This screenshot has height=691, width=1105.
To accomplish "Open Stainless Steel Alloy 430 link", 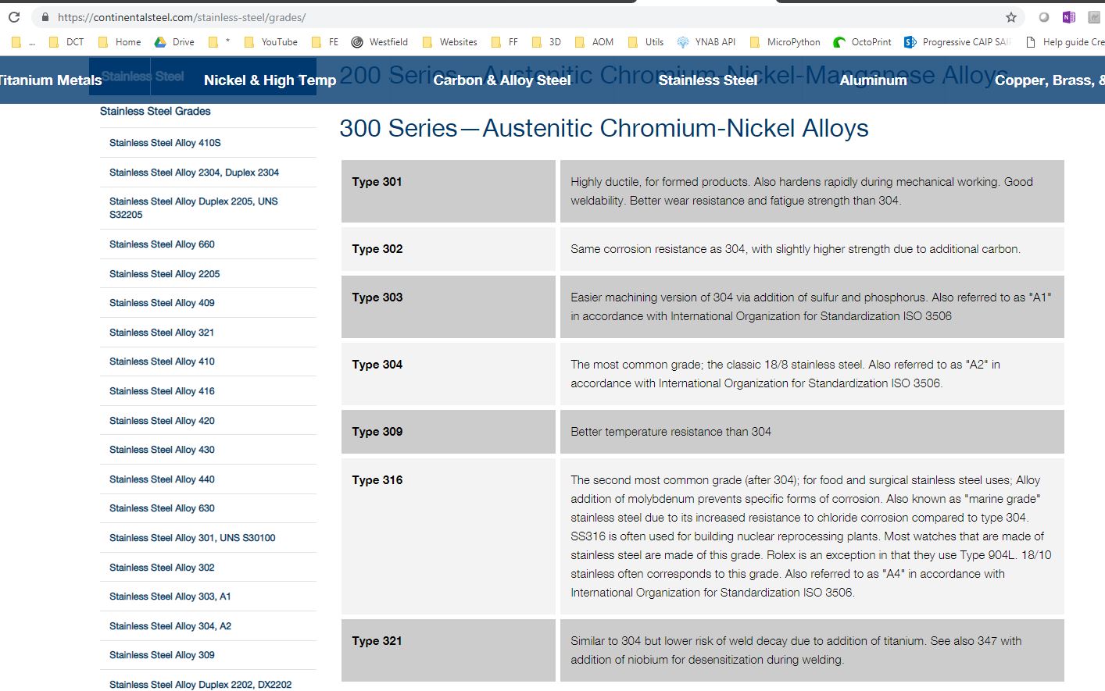I will coord(162,450).
